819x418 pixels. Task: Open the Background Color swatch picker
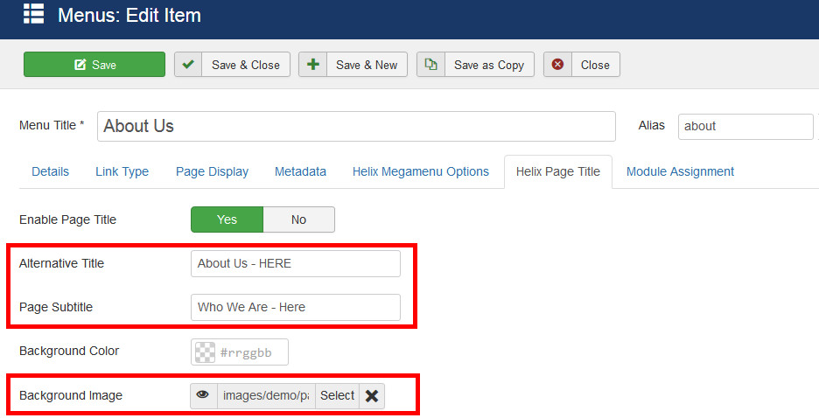point(206,352)
